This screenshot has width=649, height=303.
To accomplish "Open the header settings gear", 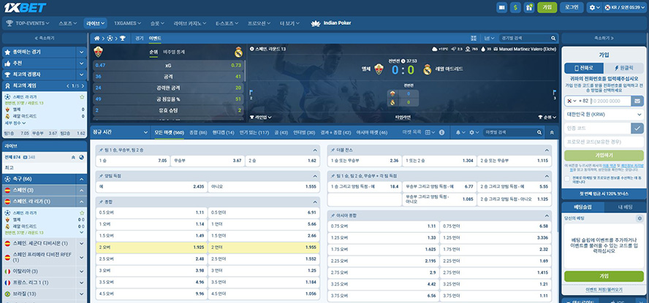I will point(594,7).
